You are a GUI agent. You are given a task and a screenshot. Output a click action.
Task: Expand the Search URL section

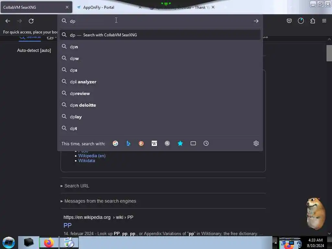click(75, 186)
